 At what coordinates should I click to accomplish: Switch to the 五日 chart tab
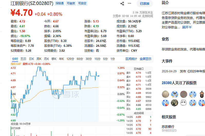23,59
